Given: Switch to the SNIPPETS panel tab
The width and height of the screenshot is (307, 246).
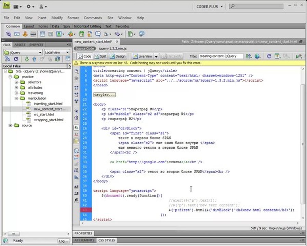Looking at the screenshot, I should (36, 45).
